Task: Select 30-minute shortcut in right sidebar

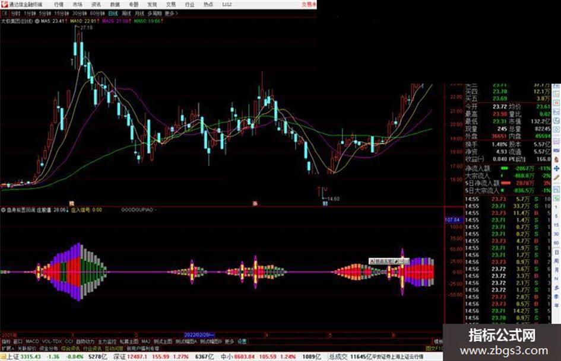Action: [x=557, y=234]
